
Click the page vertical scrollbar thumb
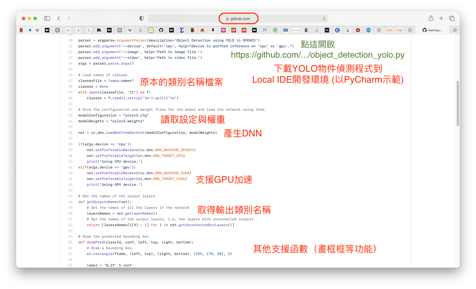(x=458, y=103)
